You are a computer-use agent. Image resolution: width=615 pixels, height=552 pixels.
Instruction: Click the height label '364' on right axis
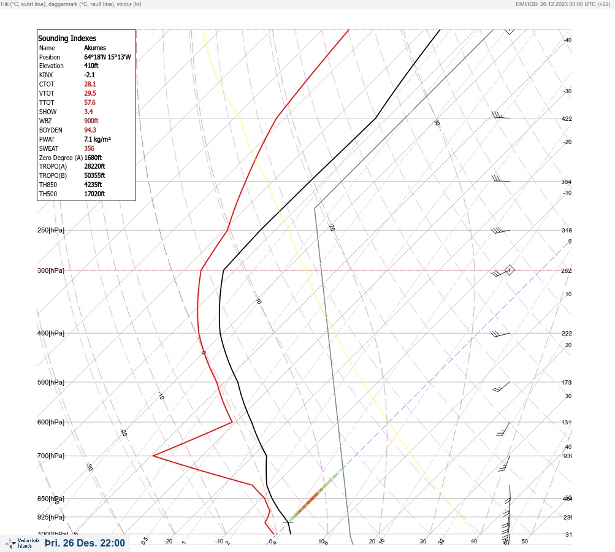tap(567, 182)
